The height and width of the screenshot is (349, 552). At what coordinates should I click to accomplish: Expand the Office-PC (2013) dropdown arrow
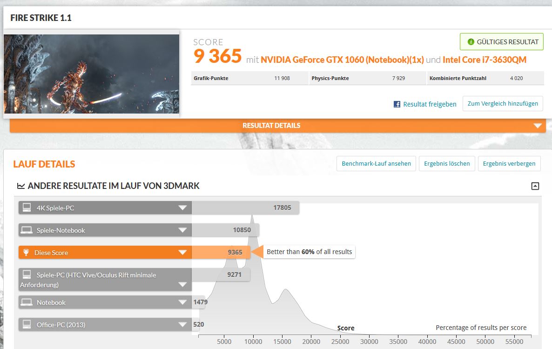(182, 324)
